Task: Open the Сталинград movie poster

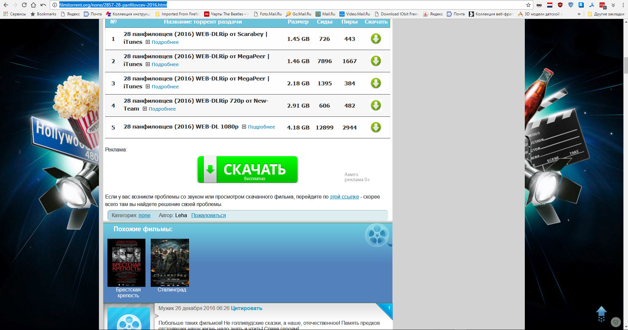Action: tap(170, 263)
